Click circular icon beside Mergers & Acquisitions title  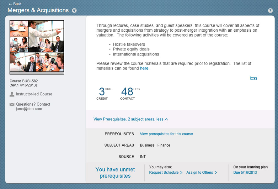point(74,10)
